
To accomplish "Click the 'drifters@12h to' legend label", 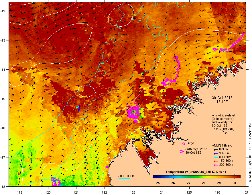I will pos(196,149).
